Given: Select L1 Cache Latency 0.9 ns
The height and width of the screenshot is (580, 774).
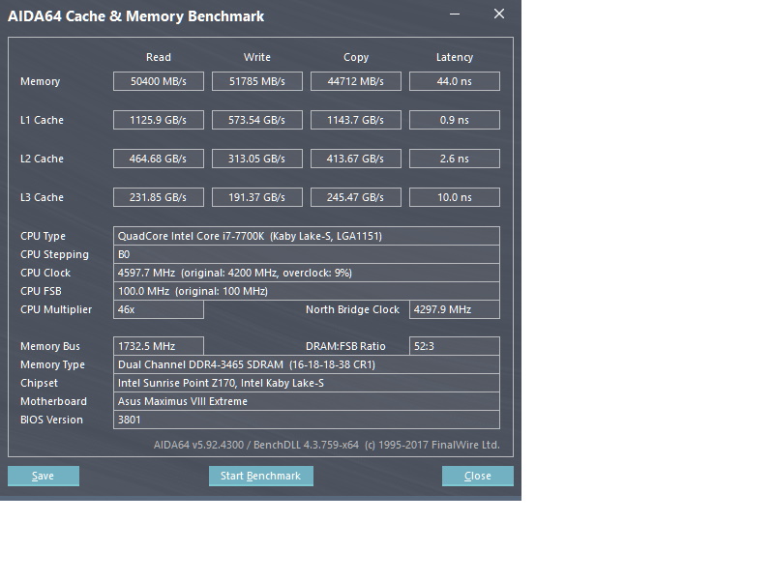Looking at the screenshot, I should click(x=455, y=120).
